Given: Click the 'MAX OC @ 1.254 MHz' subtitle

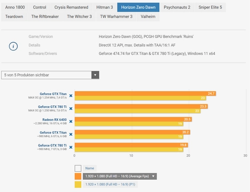Looking at the screenshot, I should coord(48,98).
